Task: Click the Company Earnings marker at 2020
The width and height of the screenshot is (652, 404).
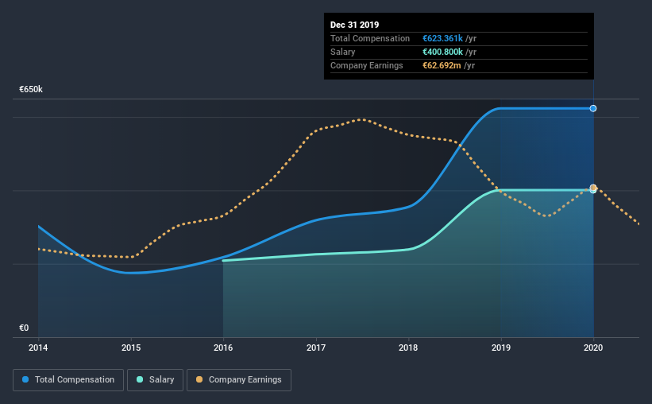Action: click(x=593, y=188)
